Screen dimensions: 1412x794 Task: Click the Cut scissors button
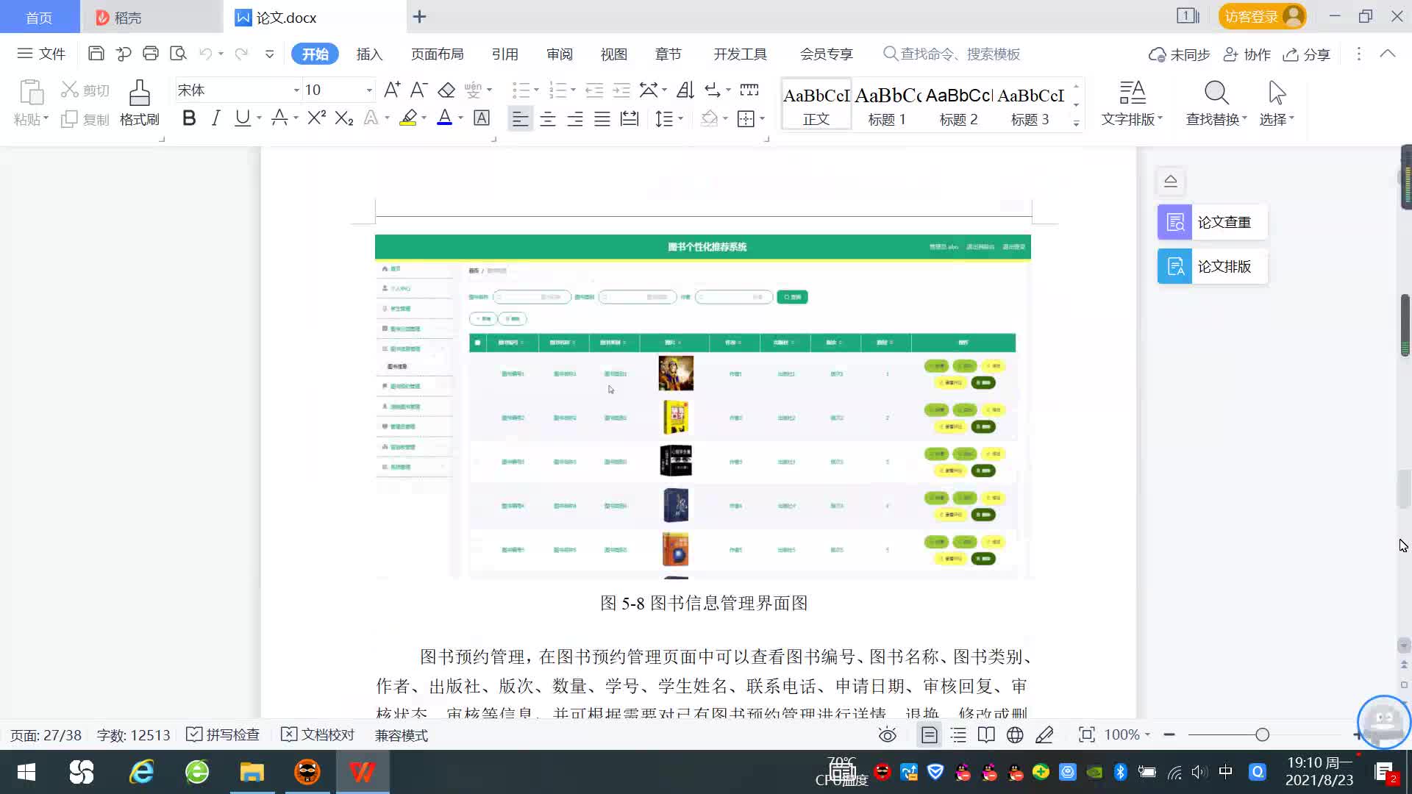(x=85, y=90)
